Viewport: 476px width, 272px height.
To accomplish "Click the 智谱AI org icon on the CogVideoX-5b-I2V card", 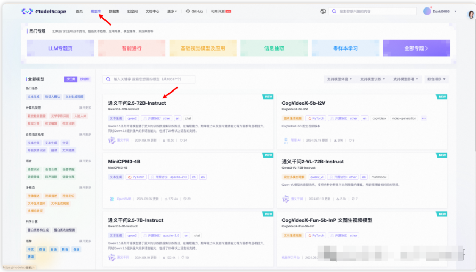I will pos(286,141).
